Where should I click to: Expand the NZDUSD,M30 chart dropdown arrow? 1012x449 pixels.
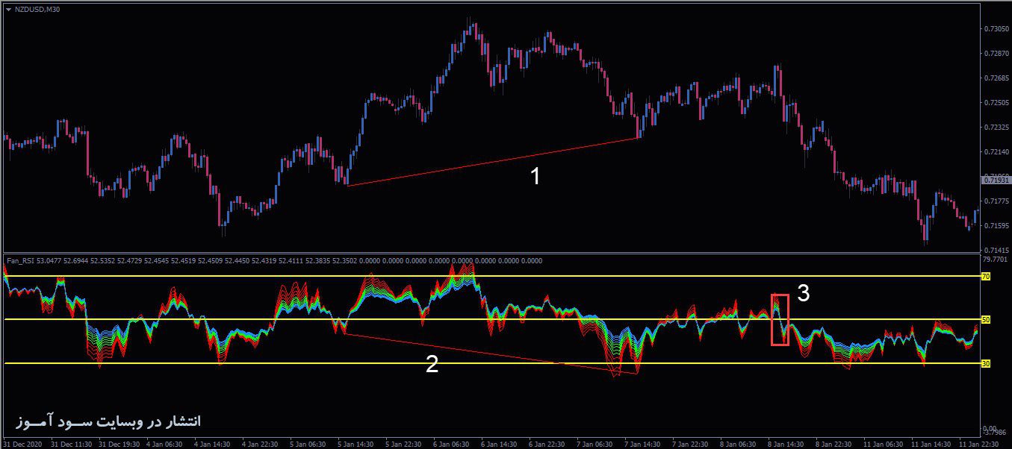point(7,10)
